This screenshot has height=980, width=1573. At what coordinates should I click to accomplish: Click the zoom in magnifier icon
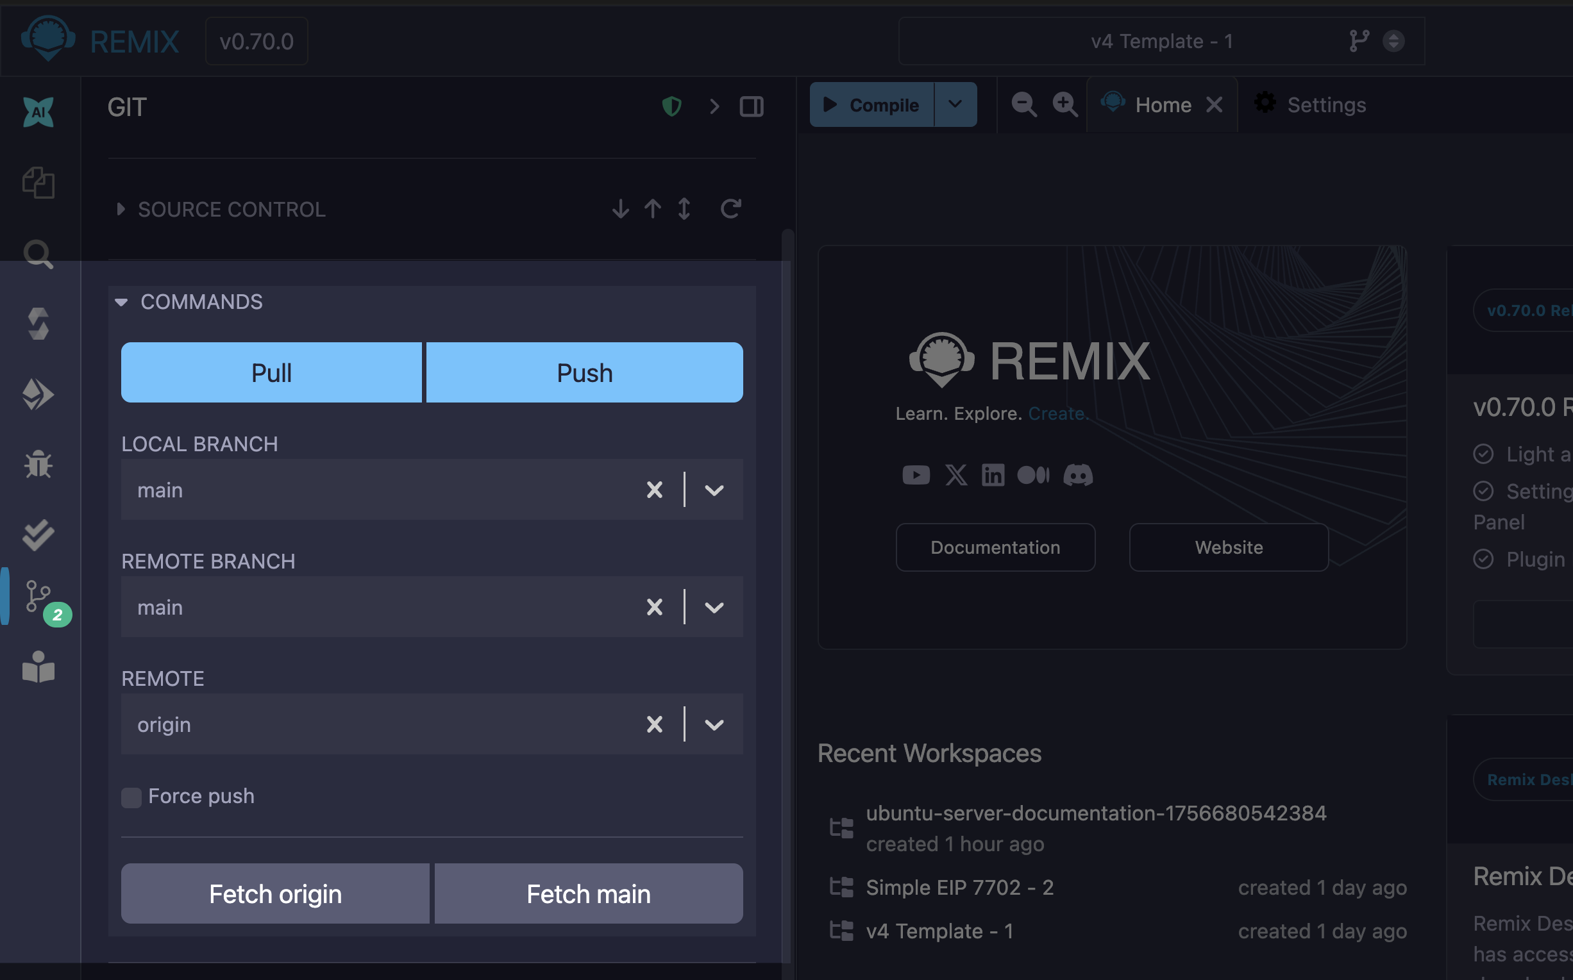1064,104
